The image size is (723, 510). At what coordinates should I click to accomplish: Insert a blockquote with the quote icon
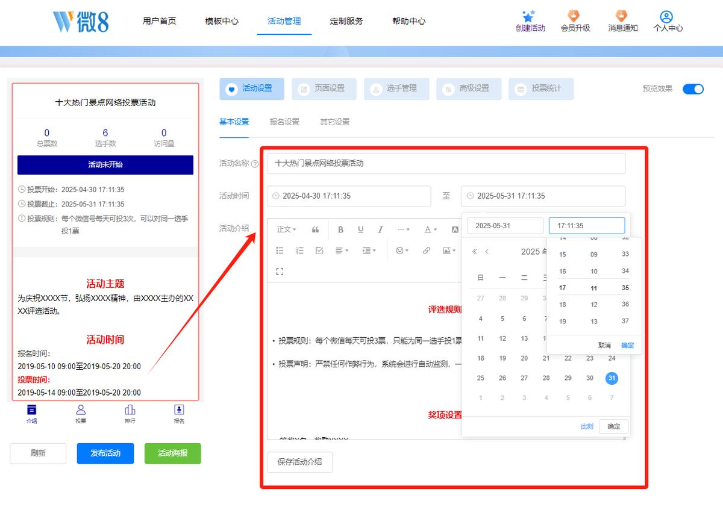tap(315, 229)
